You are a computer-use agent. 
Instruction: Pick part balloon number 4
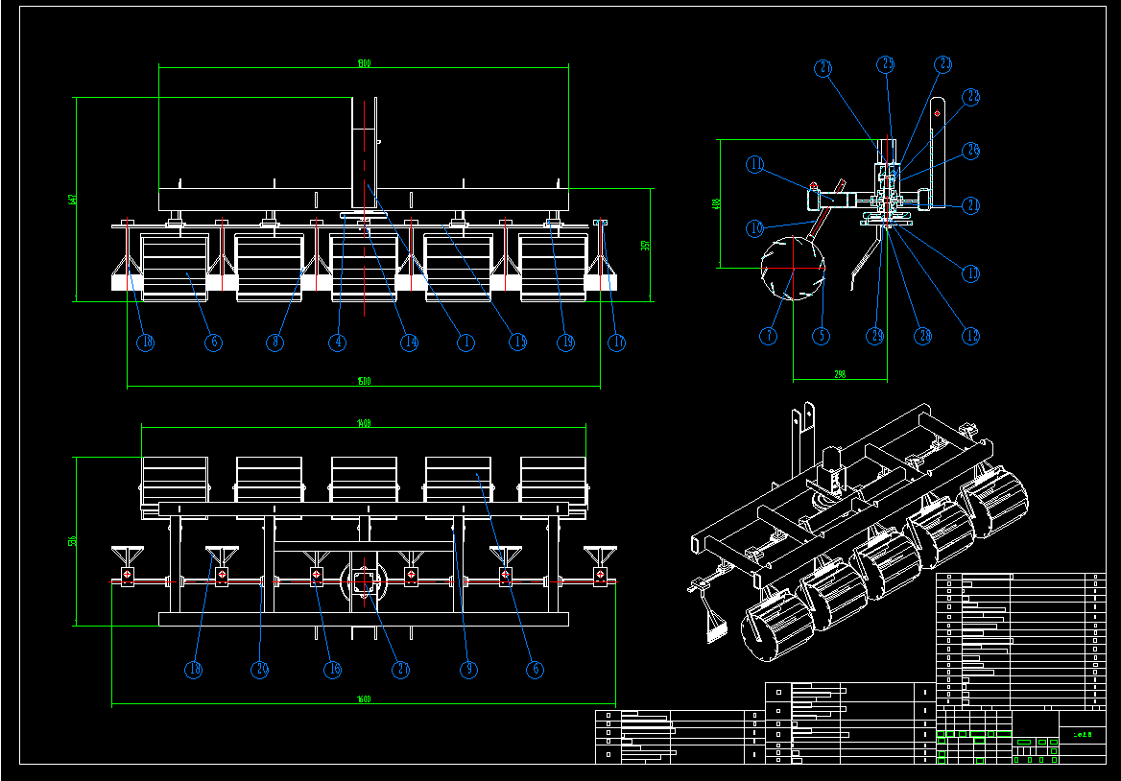pos(338,343)
